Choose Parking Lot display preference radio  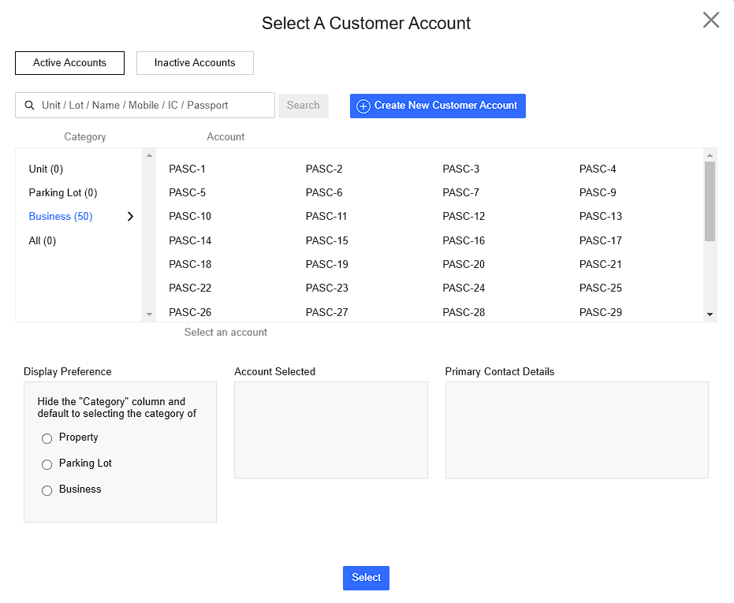point(47,464)
